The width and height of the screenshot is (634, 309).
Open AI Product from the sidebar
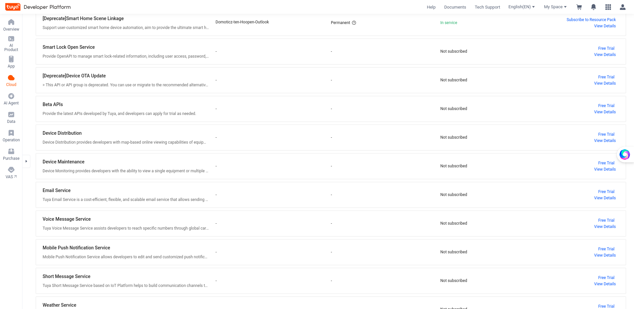pos(11,43)
